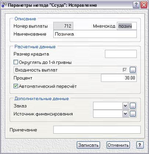Click Записать button to save
This screenshot has width=149, height=154.
88,145
